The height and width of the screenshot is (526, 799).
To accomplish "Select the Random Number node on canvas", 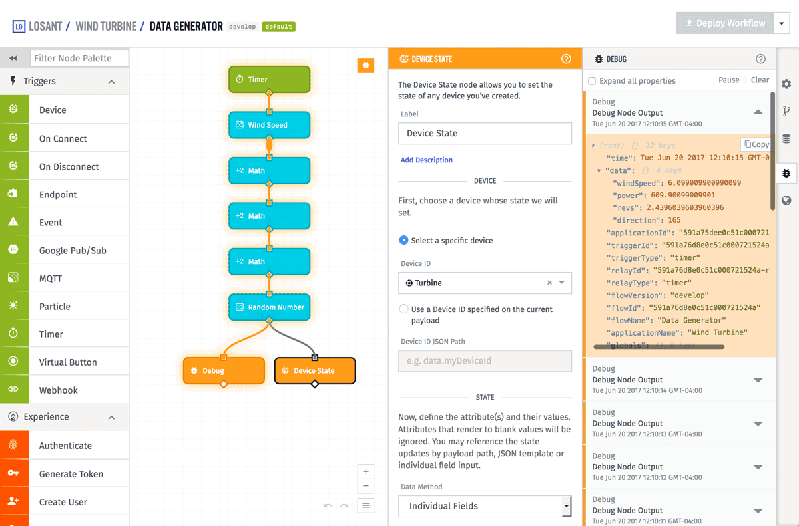I will tap(270, 307).
